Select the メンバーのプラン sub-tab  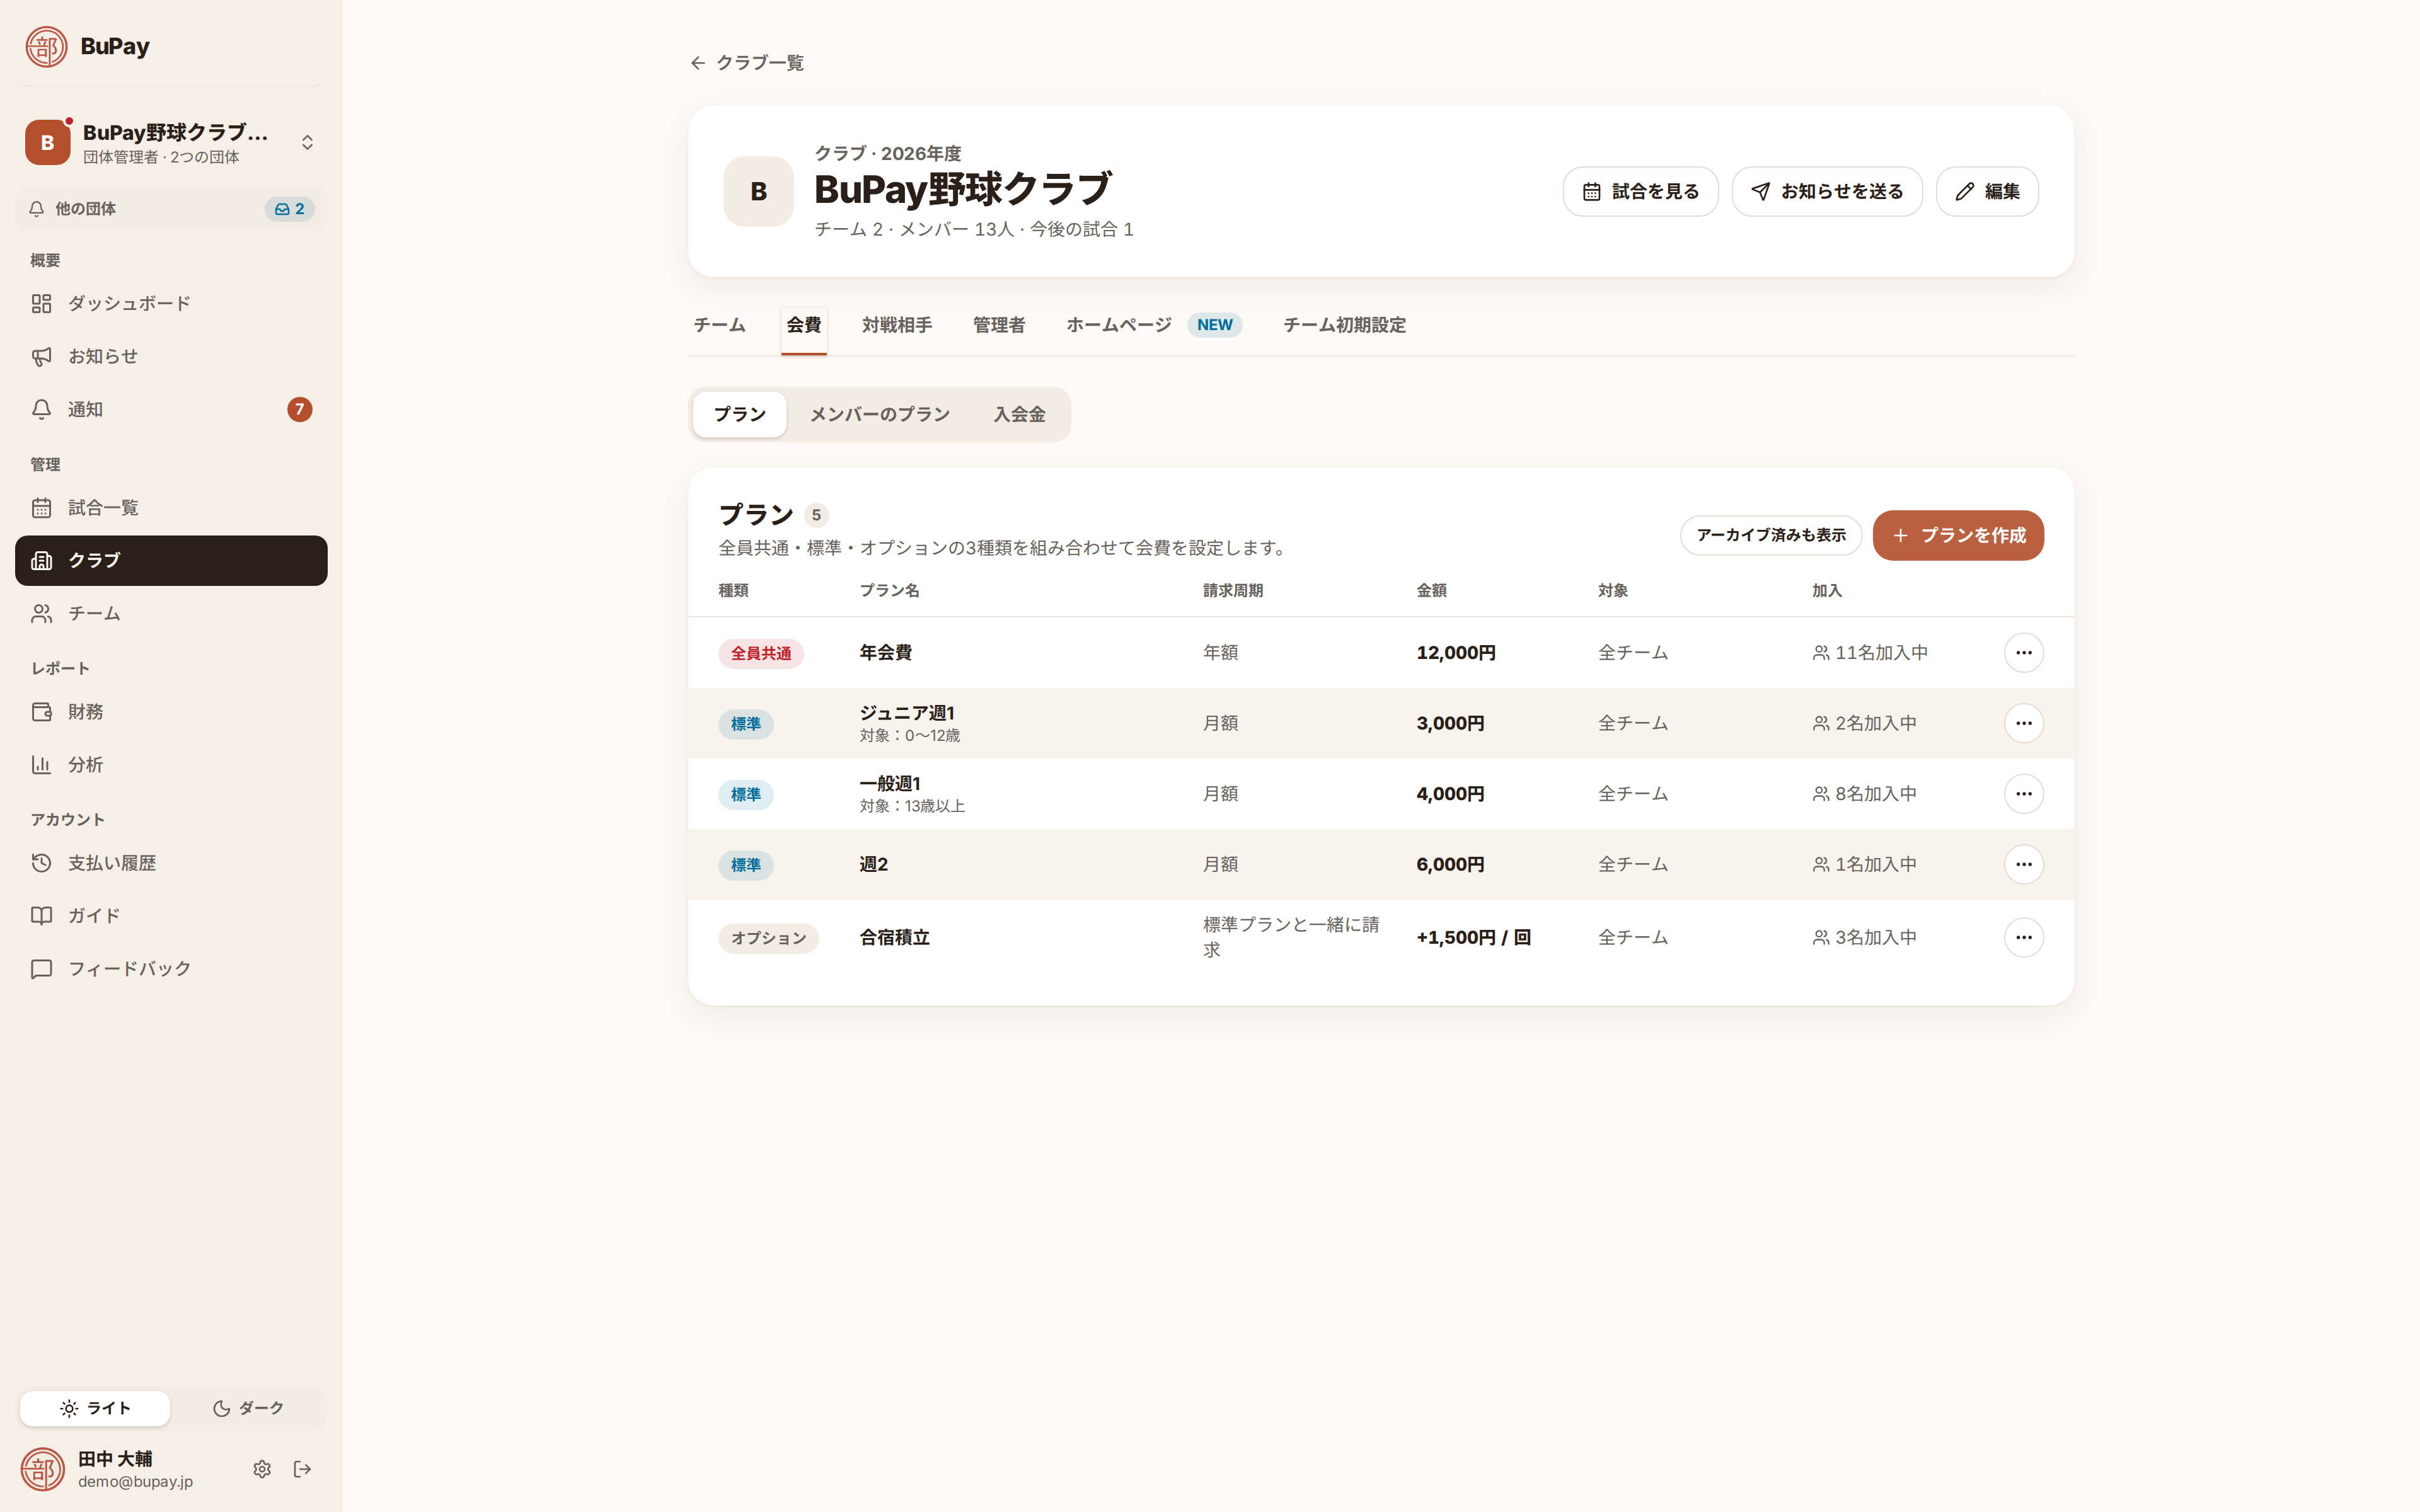(x=879, y=414)
